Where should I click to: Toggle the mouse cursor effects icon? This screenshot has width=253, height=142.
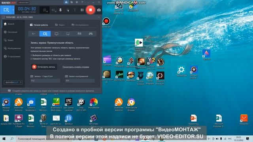[x=68, y=10]
